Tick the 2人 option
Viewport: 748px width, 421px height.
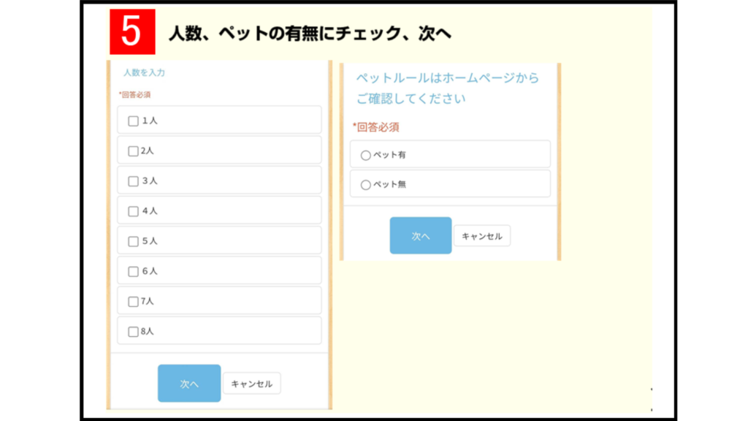(x=133, y=151)
